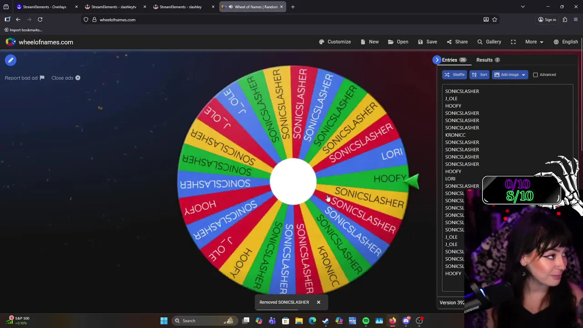Image resolution: width=583 pixels, height=328 pixels.
Task: Click the browser back arrow
Action: coord(18,20)
